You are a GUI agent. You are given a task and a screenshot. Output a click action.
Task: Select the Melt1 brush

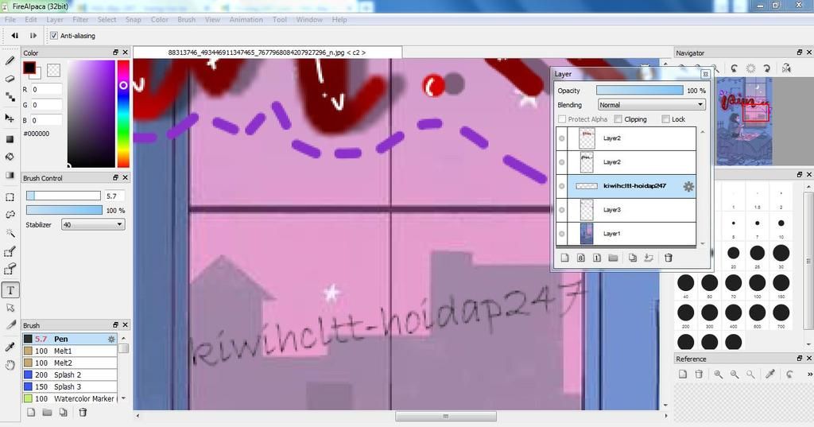70,351
